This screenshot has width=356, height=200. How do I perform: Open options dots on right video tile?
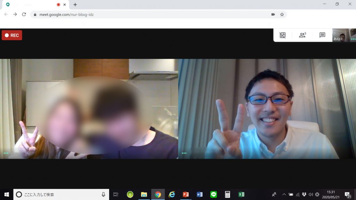click(184, 153)
